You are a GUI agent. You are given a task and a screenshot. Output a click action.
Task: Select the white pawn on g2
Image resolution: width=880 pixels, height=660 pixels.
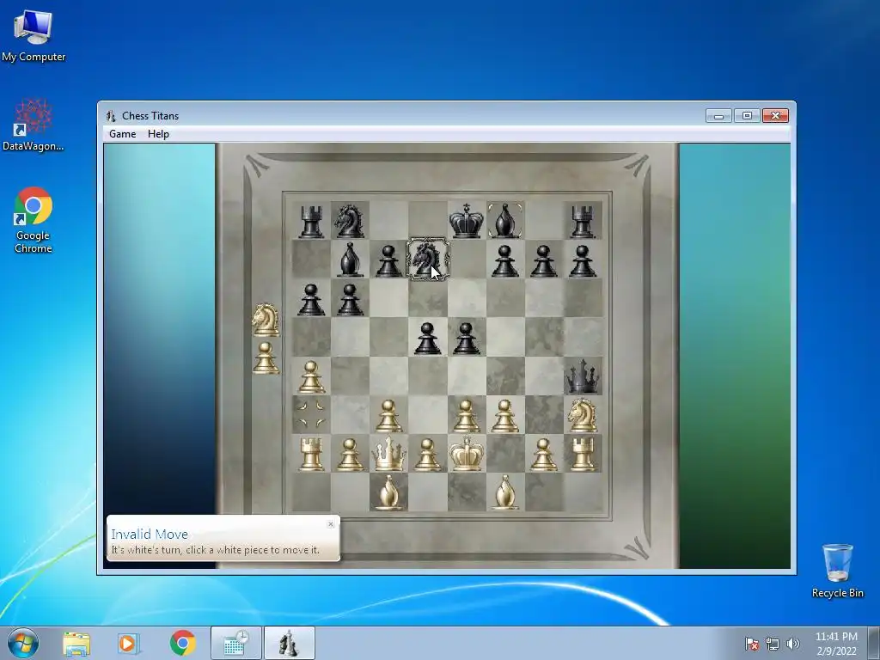(544, 455)
